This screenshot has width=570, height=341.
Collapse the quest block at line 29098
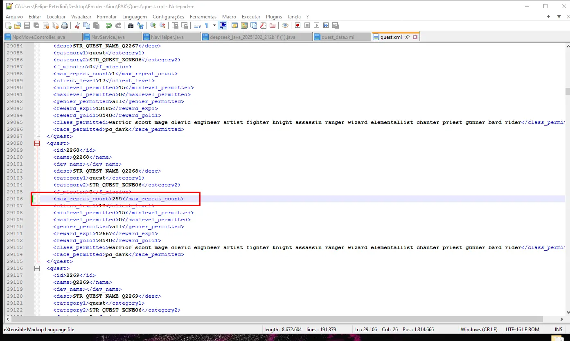(x=37, y=143)
